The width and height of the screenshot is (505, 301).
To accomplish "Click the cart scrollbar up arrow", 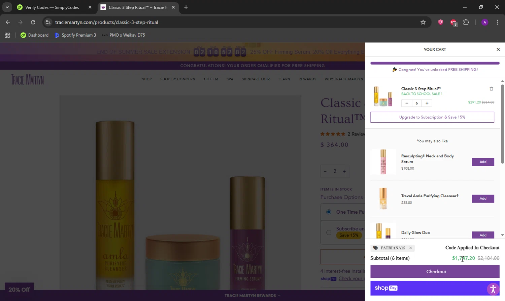I will (502, 81).
